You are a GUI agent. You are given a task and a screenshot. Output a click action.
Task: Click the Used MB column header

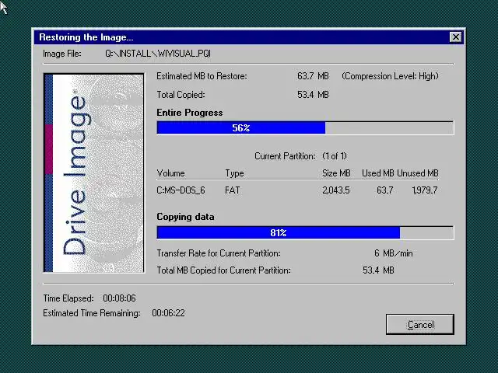point(377,173)
